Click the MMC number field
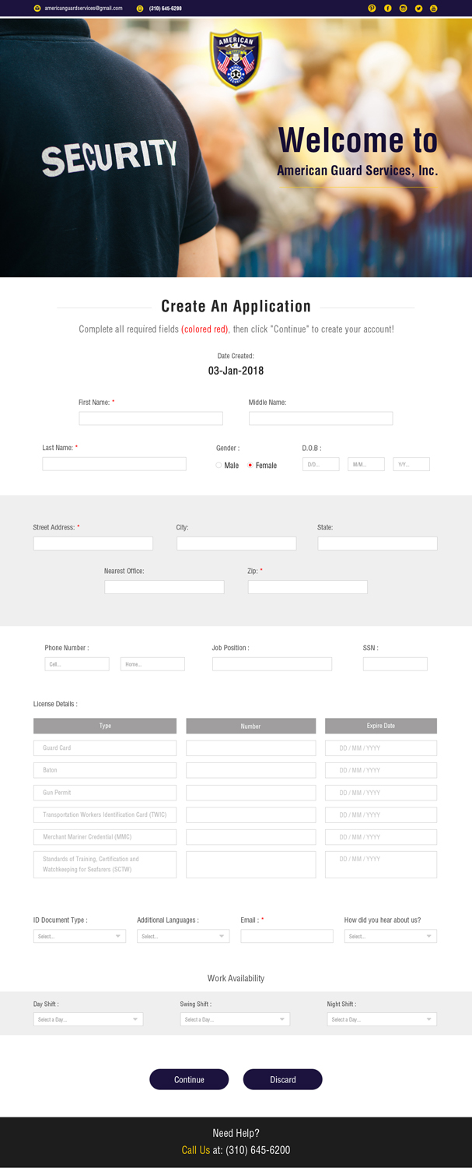472x1168 pixels. pyautogui.click(x=251, y=837)
